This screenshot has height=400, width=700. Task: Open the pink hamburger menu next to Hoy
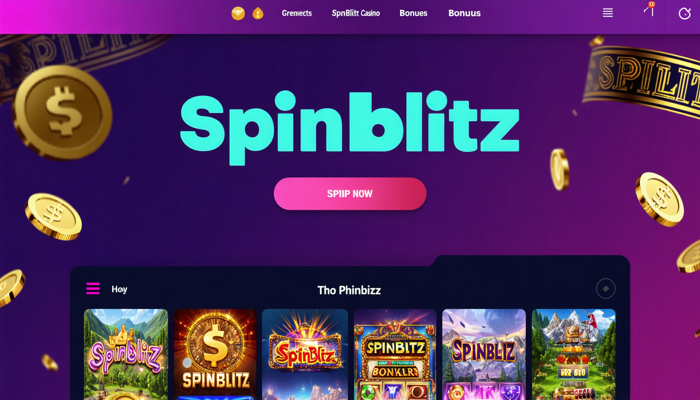click(x=93, y=289)
